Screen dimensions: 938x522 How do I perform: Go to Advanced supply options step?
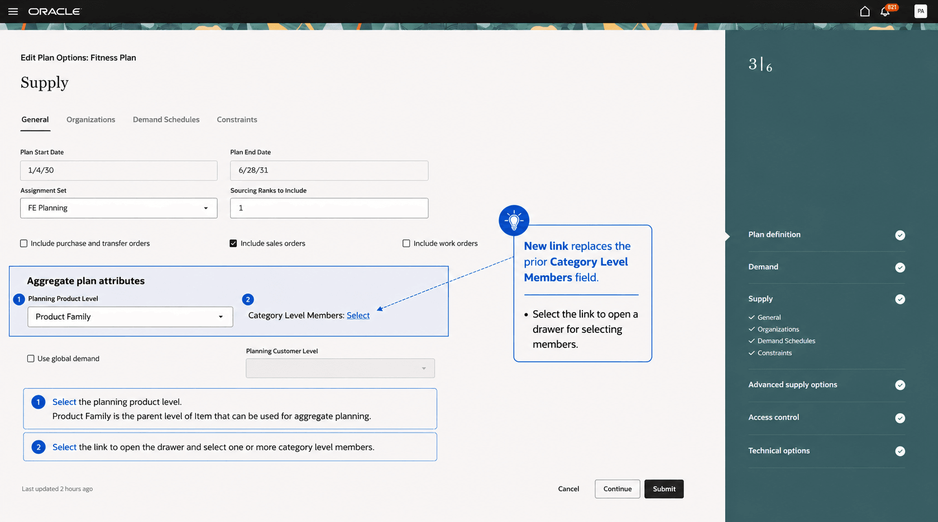pos(793,385)
